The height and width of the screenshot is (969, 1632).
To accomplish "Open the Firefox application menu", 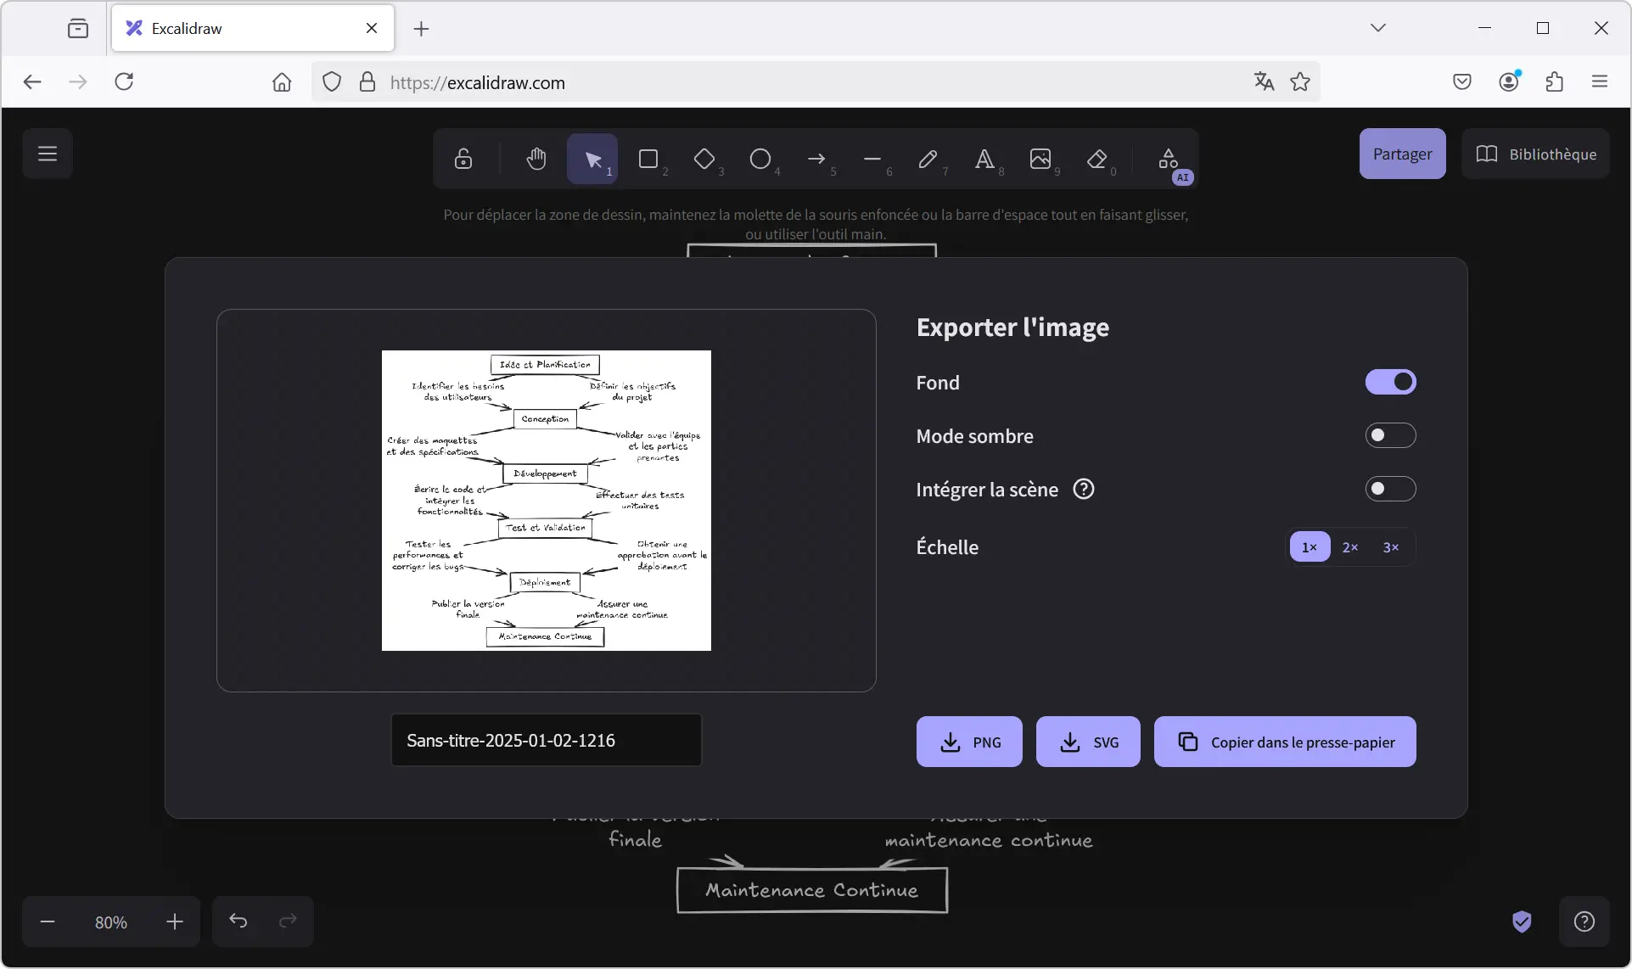I will pyautogui.click(x=1600, y=81).
